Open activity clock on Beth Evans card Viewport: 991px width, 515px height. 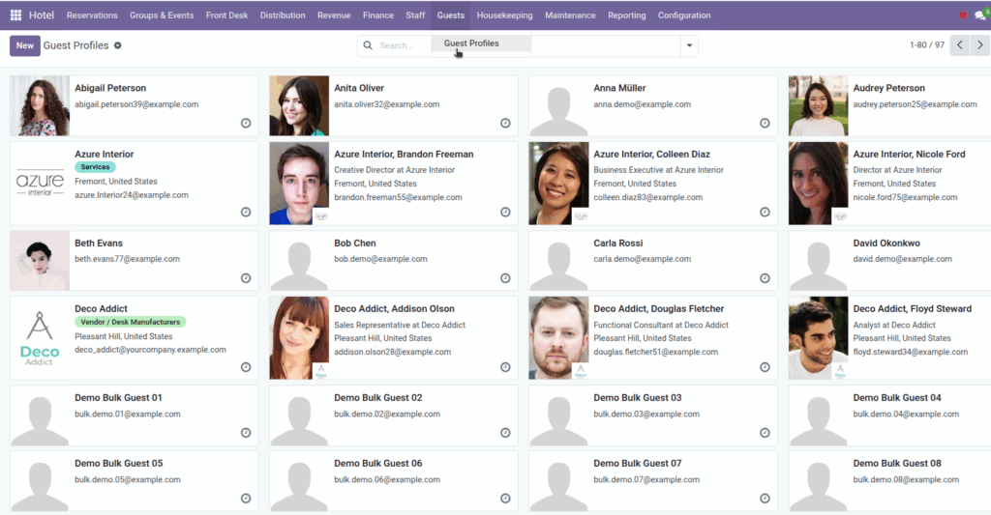pos(246,278)
